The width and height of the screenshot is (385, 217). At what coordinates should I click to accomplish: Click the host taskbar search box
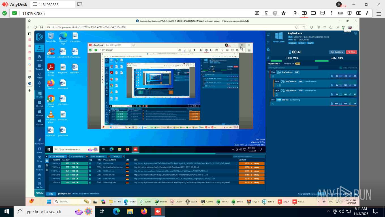tap(54, 211)
